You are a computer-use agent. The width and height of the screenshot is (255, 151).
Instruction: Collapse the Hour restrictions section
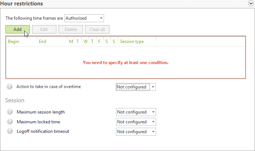251,4
